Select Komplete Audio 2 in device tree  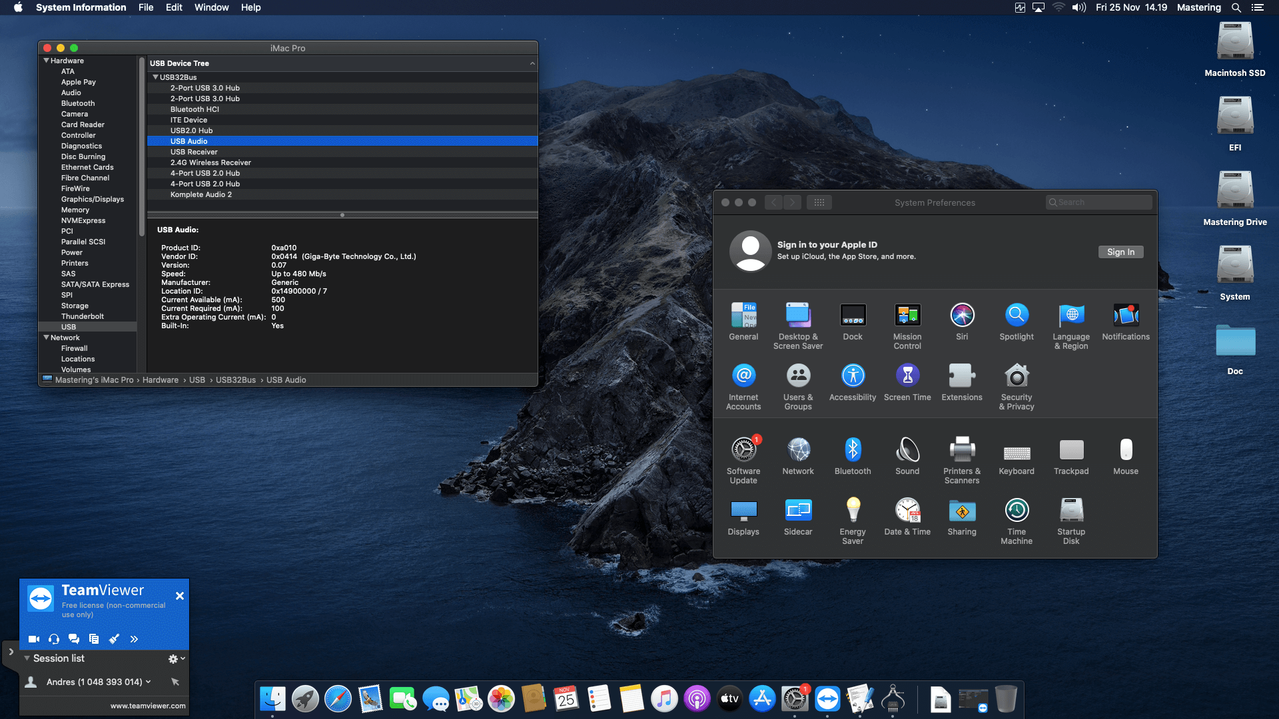coord(201,194)
